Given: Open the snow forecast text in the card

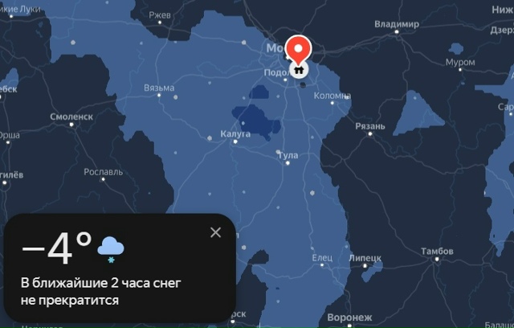Looking at the screenshot, I should point(101,292).
